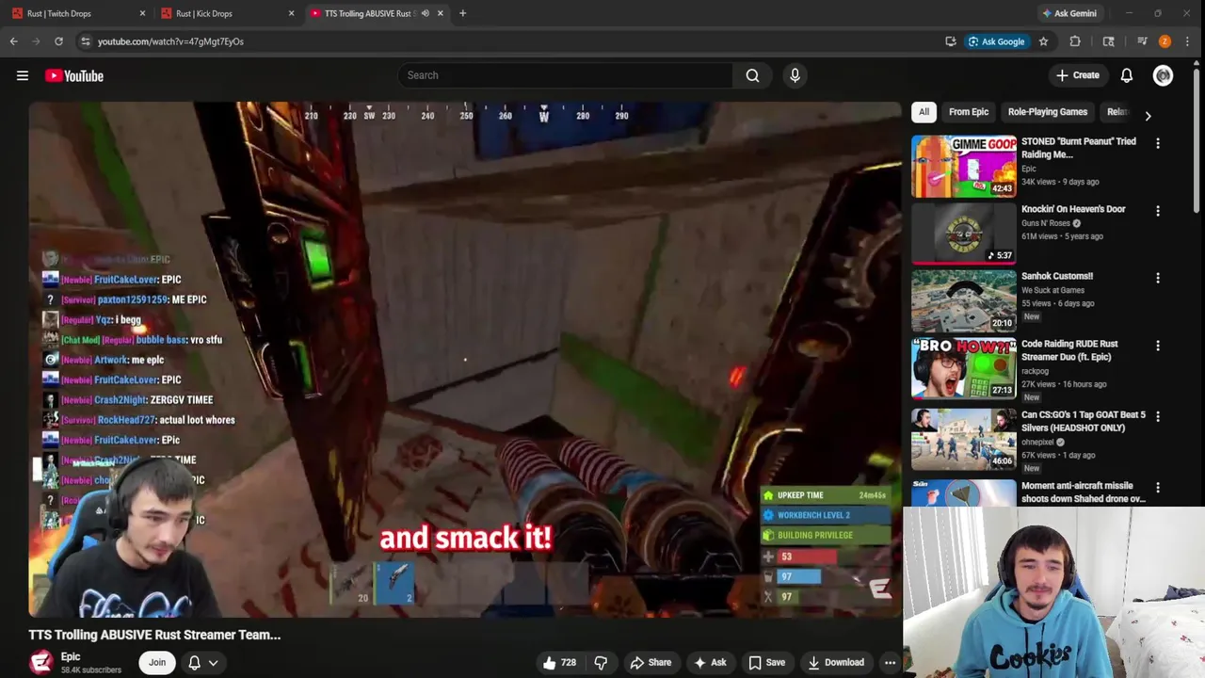Image resolution: width=1205 pixels, height=678 pixels.
Task: Go to the YouTube home logo
Action: (73, 75)
